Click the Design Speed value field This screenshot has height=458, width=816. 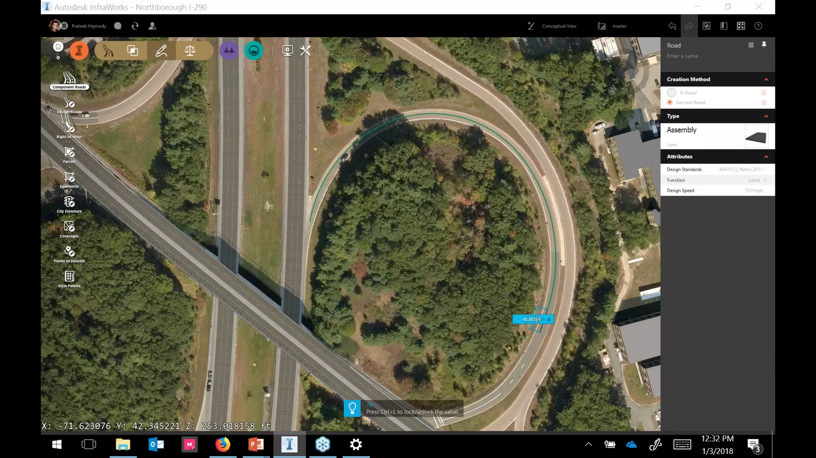[754, 190]
